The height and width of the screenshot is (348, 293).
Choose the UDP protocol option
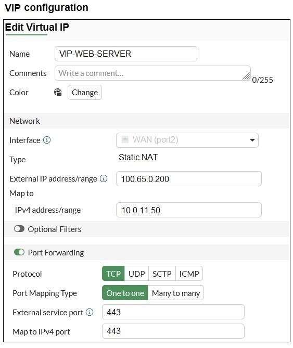(136, 274)
